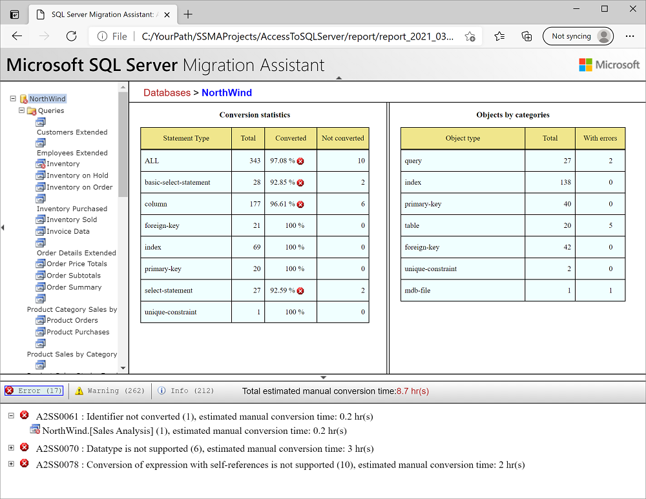Click the red error icon beside 97.08 % in ALL row
Viewport: 646px width, 499px height.
point(301,160)
